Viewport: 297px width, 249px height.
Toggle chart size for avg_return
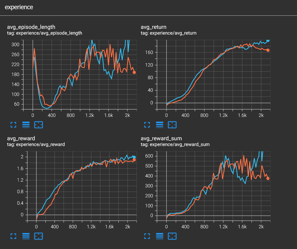(147, 125)
